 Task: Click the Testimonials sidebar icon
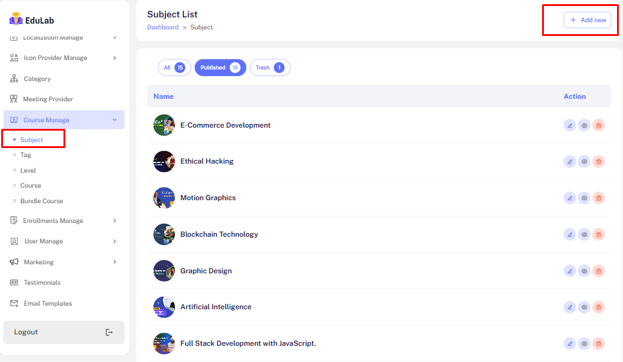(x=14, y=282)
